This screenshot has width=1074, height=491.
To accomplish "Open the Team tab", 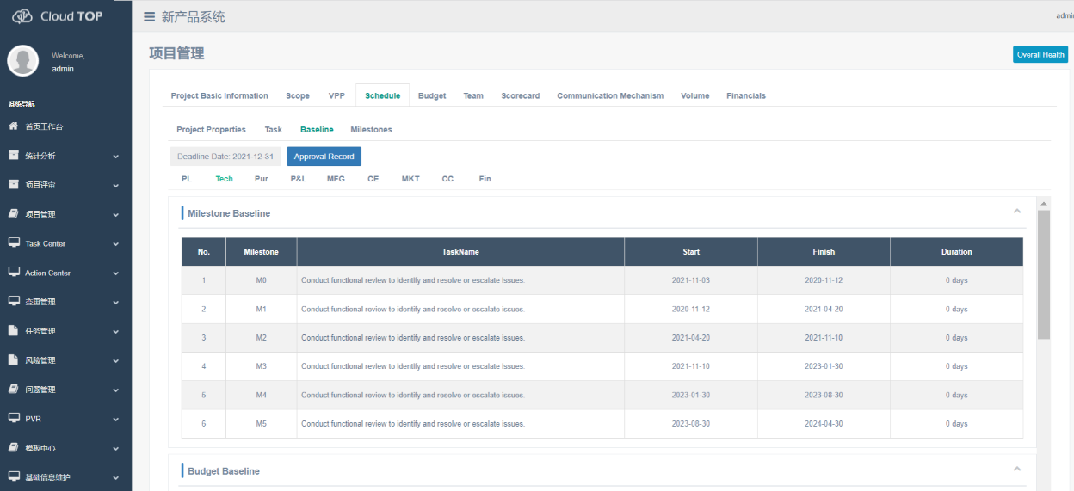I will pos(473,95).
